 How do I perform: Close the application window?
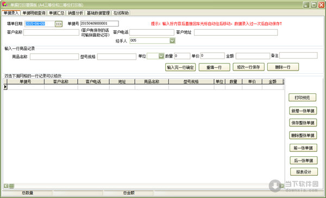click(322, 5)
